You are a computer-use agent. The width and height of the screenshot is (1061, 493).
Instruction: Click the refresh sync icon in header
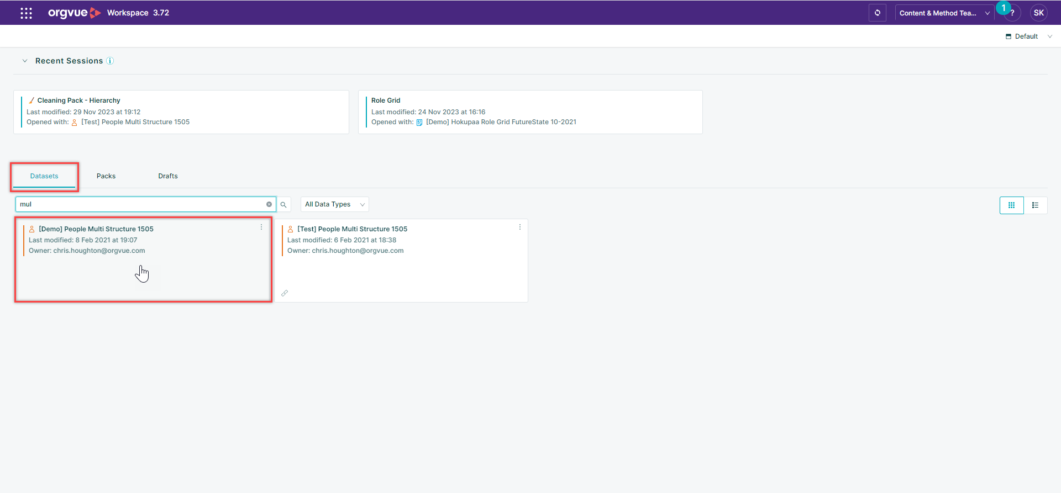[877, 13]
